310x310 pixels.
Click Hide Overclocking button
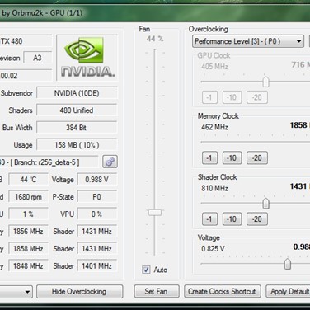pos(79,292)
